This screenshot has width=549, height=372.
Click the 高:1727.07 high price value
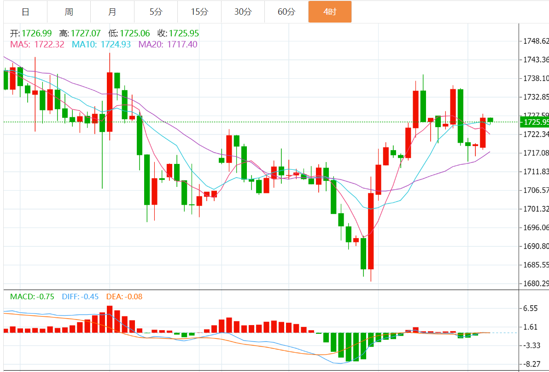(80, 34)
